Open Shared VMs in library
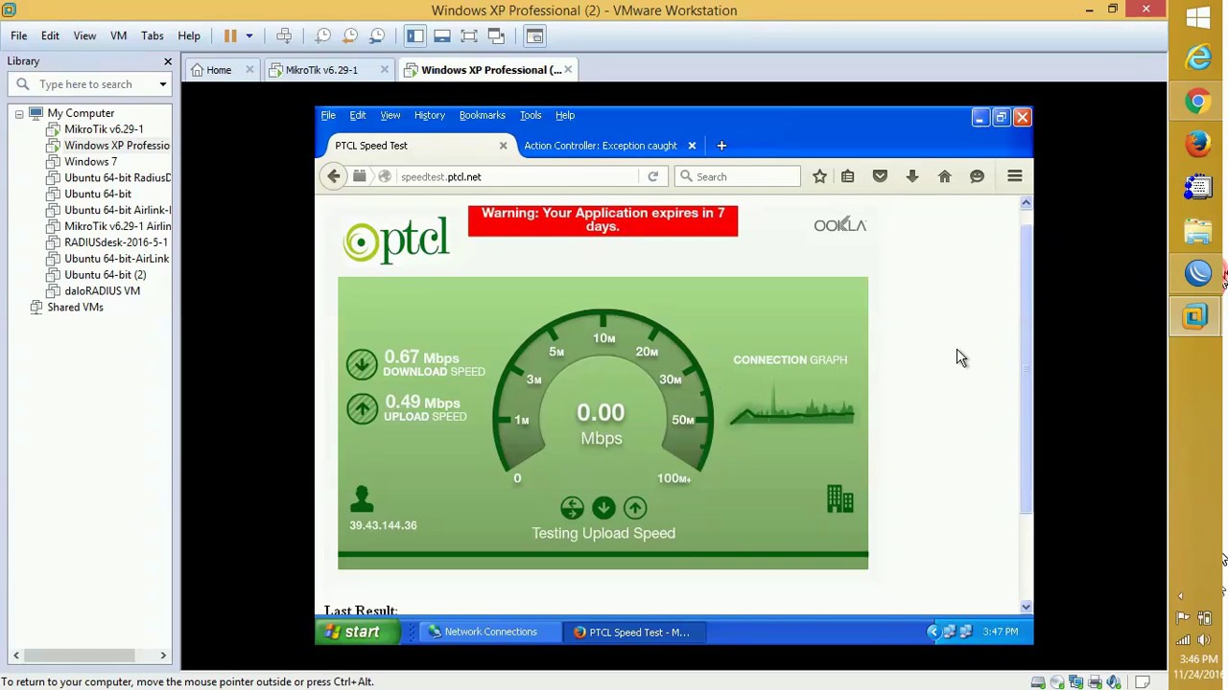This screenshot has height=690, width=1228. [x=75, y=308]
